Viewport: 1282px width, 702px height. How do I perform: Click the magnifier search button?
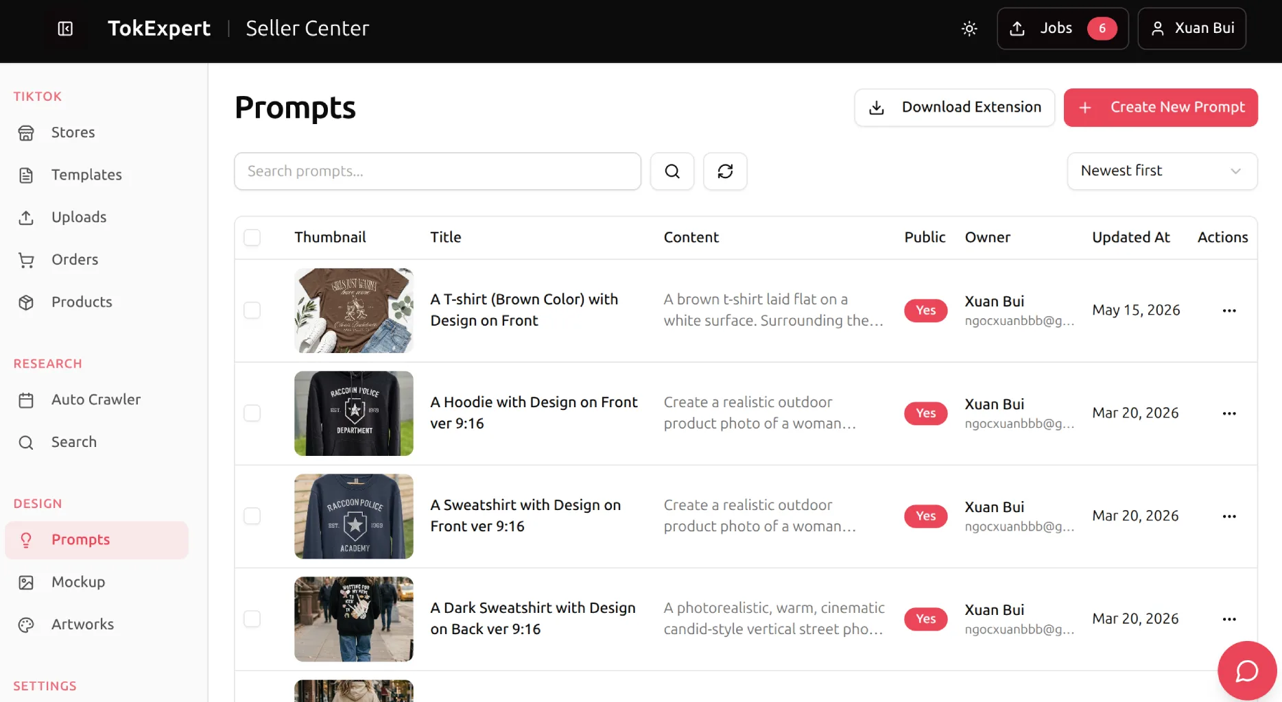(x=672, y=171)
